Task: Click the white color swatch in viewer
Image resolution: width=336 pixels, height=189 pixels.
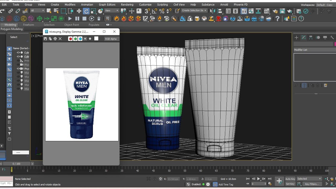Action: (96, 39)
